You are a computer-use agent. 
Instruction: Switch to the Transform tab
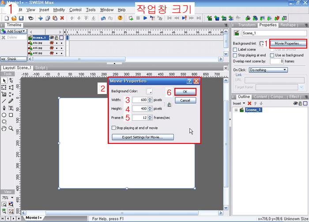pos(247,25)
